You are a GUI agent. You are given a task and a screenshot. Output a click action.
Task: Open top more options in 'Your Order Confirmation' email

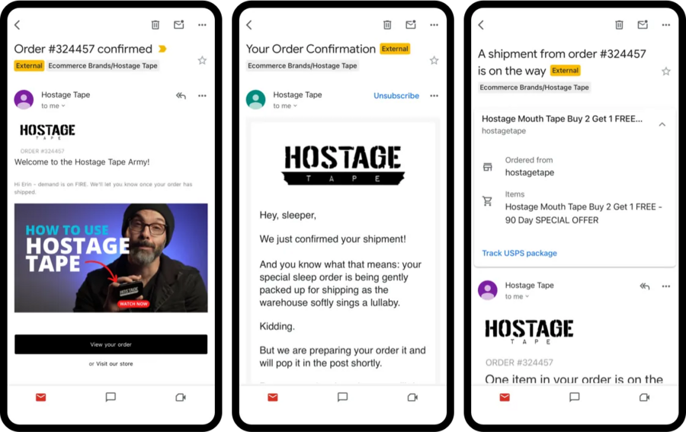(434, 25)
